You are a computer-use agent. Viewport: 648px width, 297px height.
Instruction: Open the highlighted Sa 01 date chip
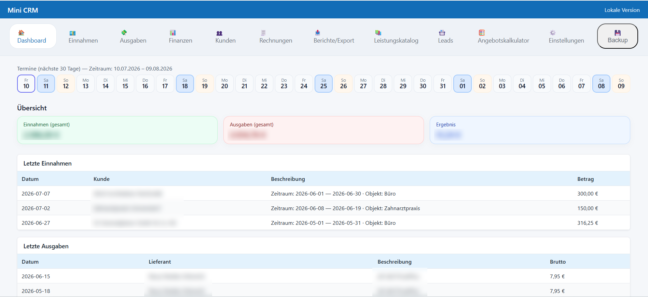click(x=463, y=83)
